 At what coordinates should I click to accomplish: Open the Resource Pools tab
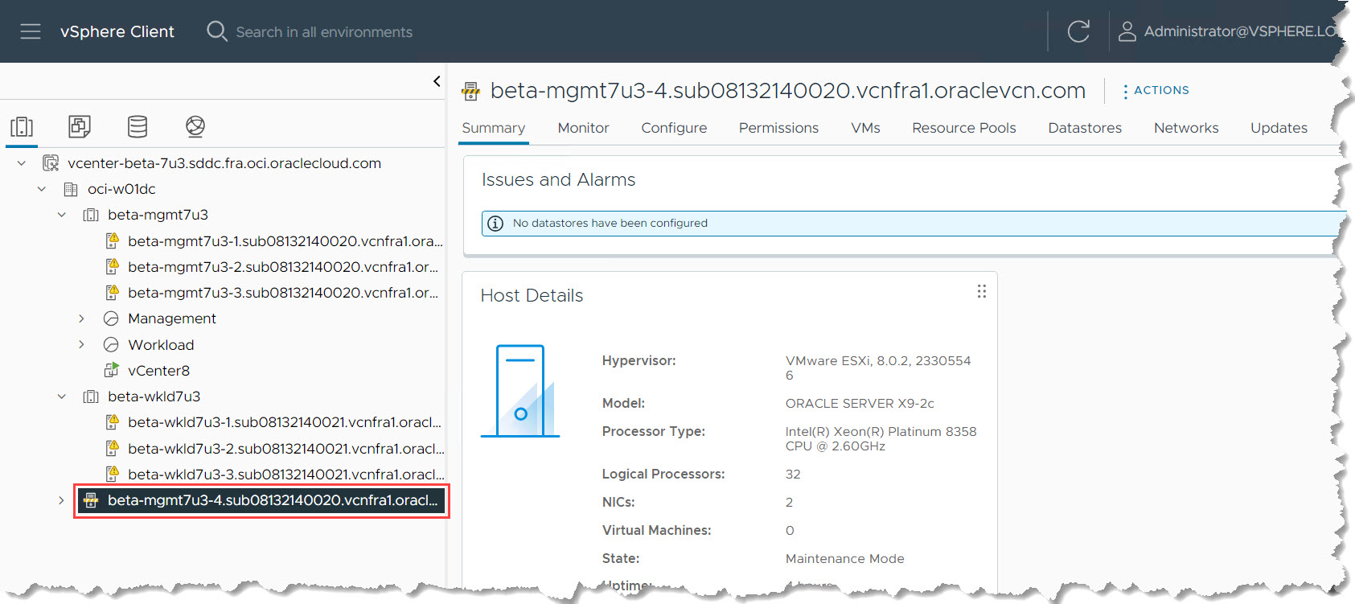point(964,128)
